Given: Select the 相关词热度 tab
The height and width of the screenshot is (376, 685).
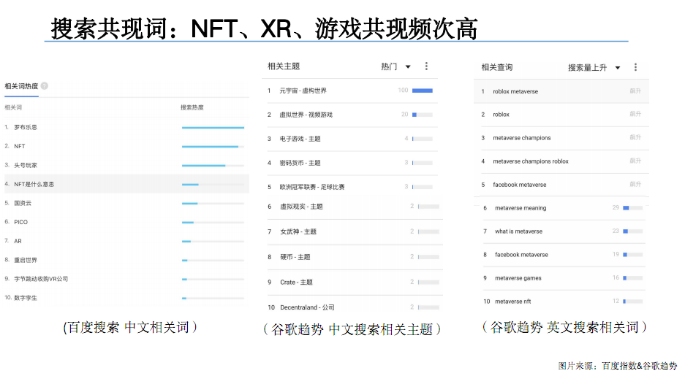Looking at the screenshot, I should point(21,86).
